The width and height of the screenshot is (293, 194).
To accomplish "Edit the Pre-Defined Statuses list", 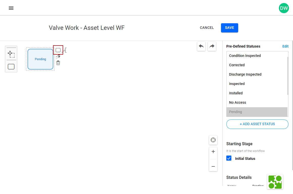I will click(x=285, y=46).
